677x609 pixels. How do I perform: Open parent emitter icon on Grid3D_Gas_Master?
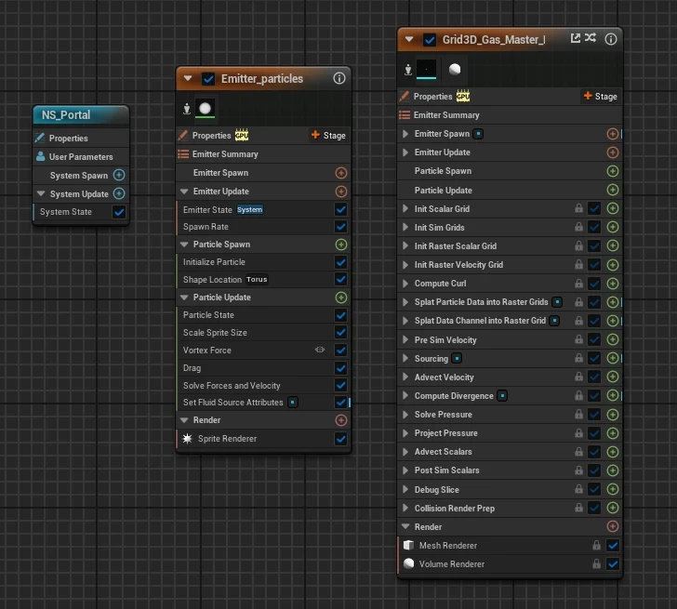click(x=575, y=38)
